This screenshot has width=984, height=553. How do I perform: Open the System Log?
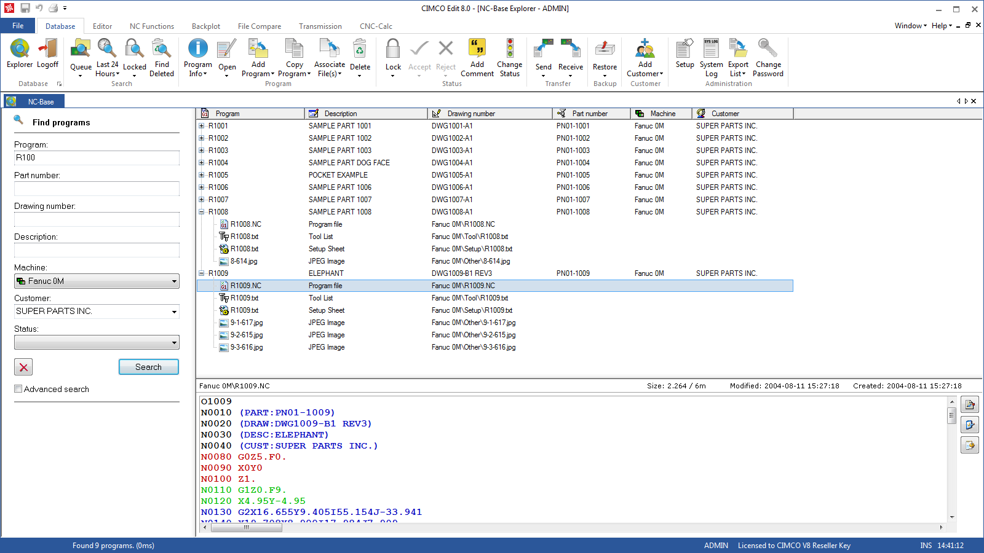pyautogui.click(x=711, y=58)
